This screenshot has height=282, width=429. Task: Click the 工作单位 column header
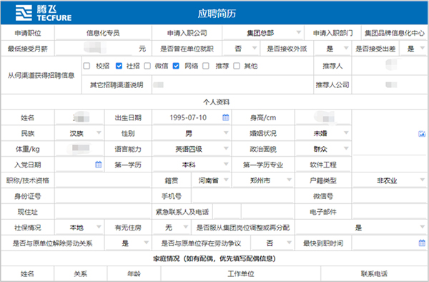tap(241, 273)
